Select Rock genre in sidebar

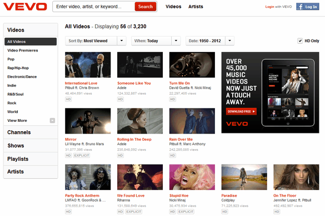pyautogui.click(x=12, y=103)
